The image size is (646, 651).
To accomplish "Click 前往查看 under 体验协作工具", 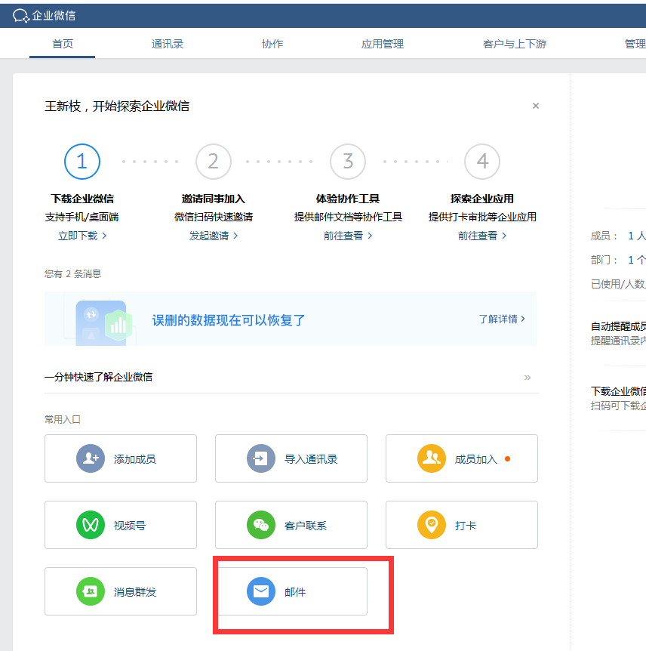I will 348,236.
